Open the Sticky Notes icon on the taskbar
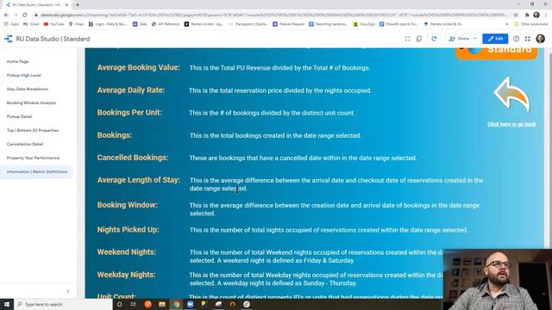 (x=204, y=304)
